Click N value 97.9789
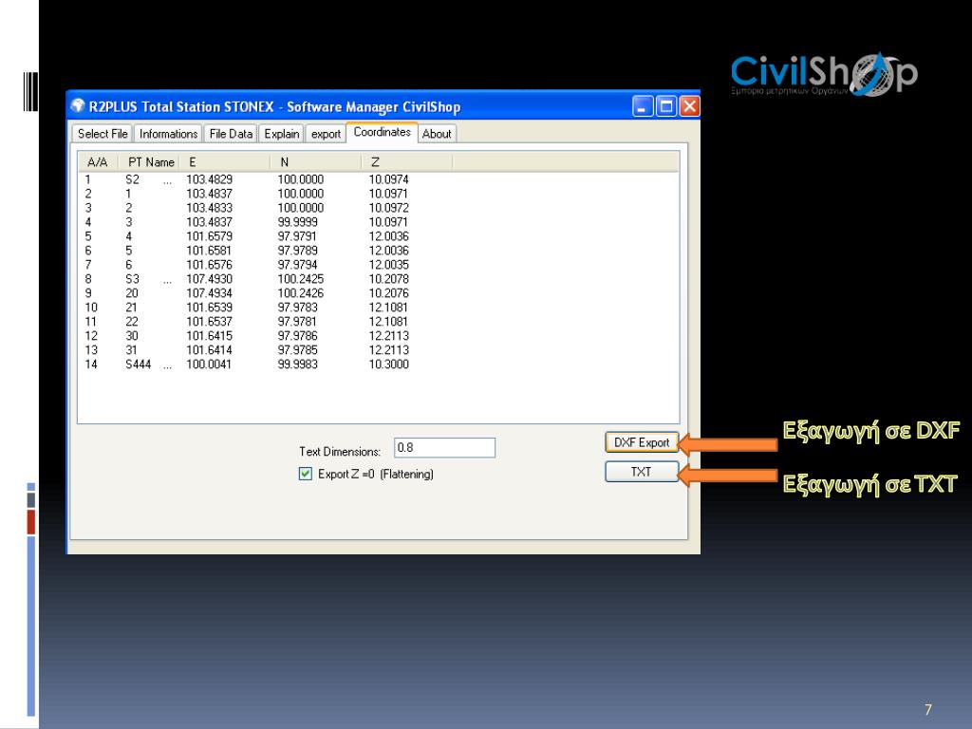This screenshot has height=729, width=972. (x=297, y=251)
